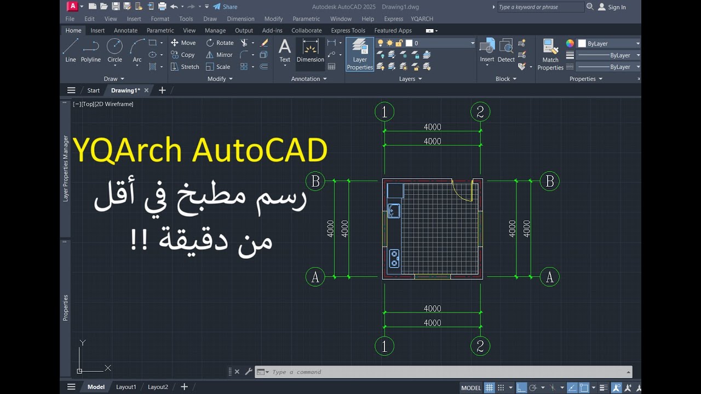
Task: Open the layer 0 dropdown list
Action: (x=473, y=43)
